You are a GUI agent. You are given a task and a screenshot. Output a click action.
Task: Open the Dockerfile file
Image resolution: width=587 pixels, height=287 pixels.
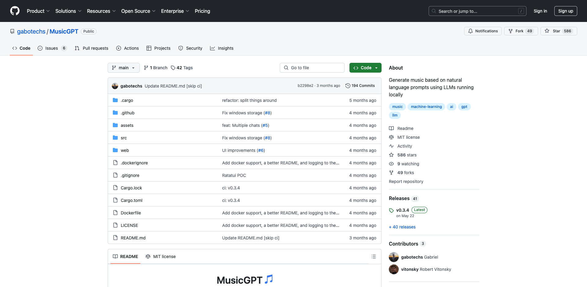click(x=131, y=213)
